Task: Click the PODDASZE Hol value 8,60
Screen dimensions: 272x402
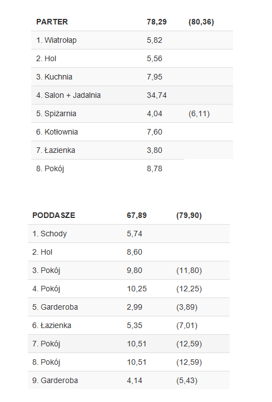Action: coord(135,252)
